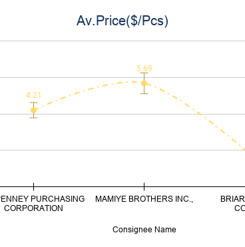Select the partially visible BRIAR axis label

point(232,204)
